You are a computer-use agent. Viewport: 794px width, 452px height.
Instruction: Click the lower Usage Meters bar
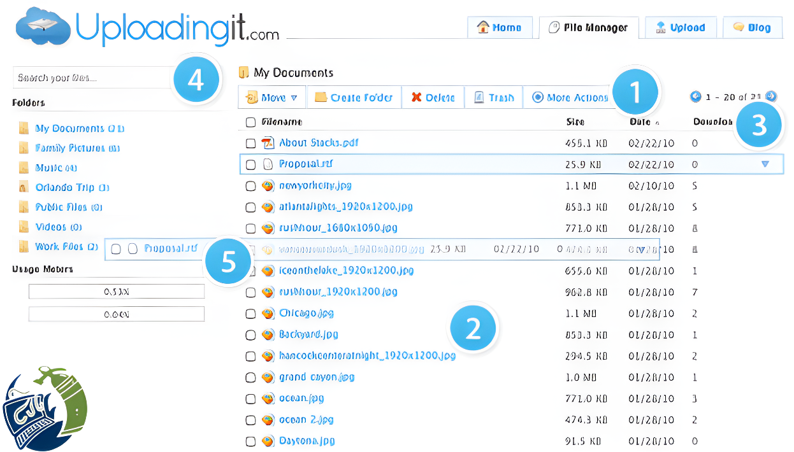117,314
